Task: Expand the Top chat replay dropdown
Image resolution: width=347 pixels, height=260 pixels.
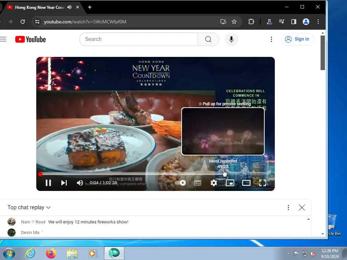Action: 29,208
